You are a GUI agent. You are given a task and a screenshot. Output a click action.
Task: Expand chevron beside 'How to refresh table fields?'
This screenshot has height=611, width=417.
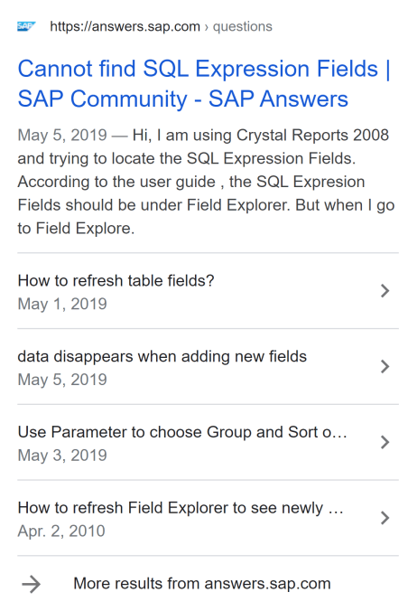click(385, 291)
